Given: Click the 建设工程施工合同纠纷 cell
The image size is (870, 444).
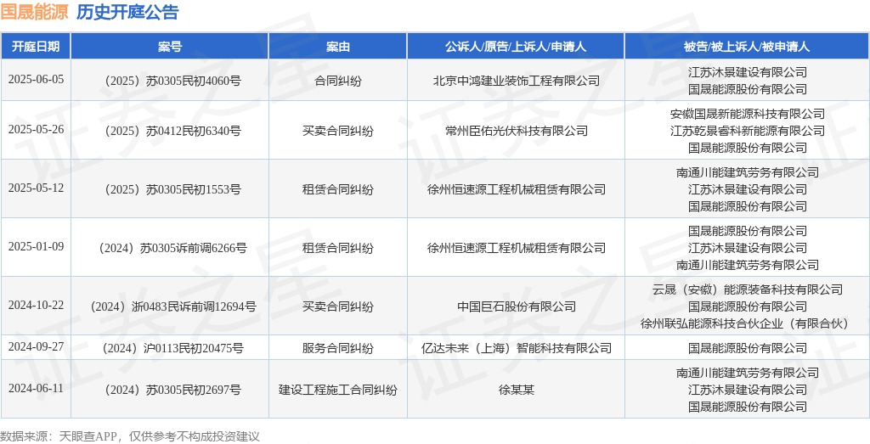Looking at the screenshot, I should 338,391.
